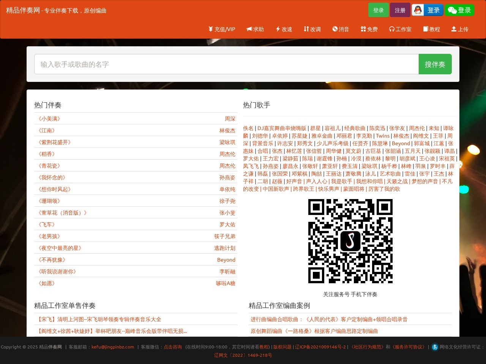Click the song search input field
Viewport: 486px width, 364px height.
(x=226, y=64)
